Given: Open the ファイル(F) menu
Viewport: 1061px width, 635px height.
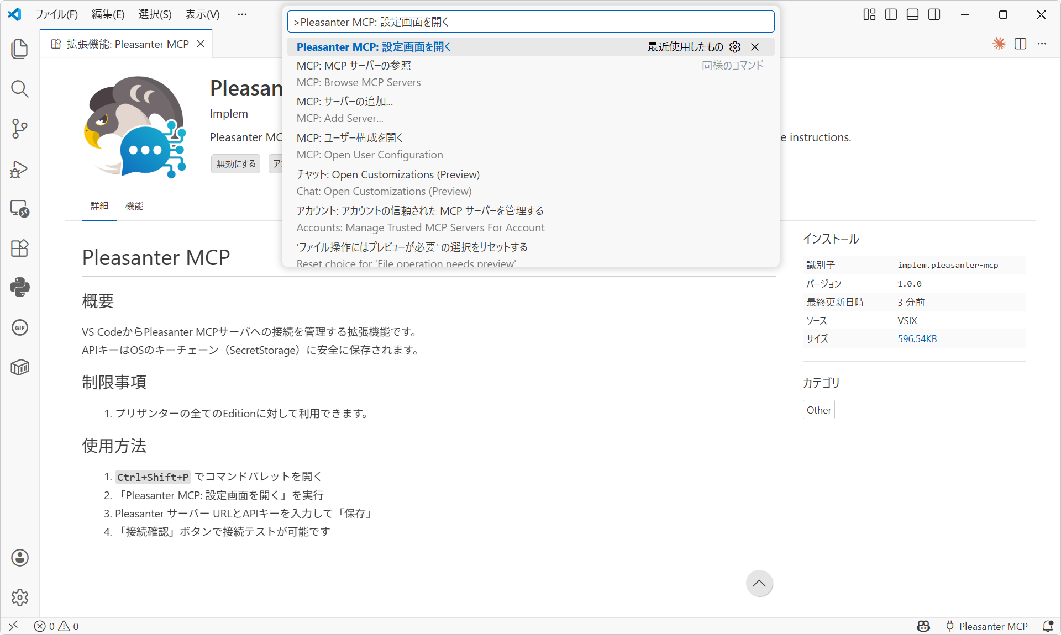Looking at the screenshot, I should point(56,14).
